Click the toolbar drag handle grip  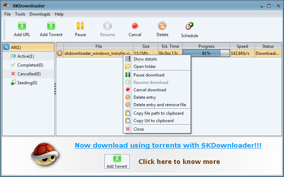[4, 29]
